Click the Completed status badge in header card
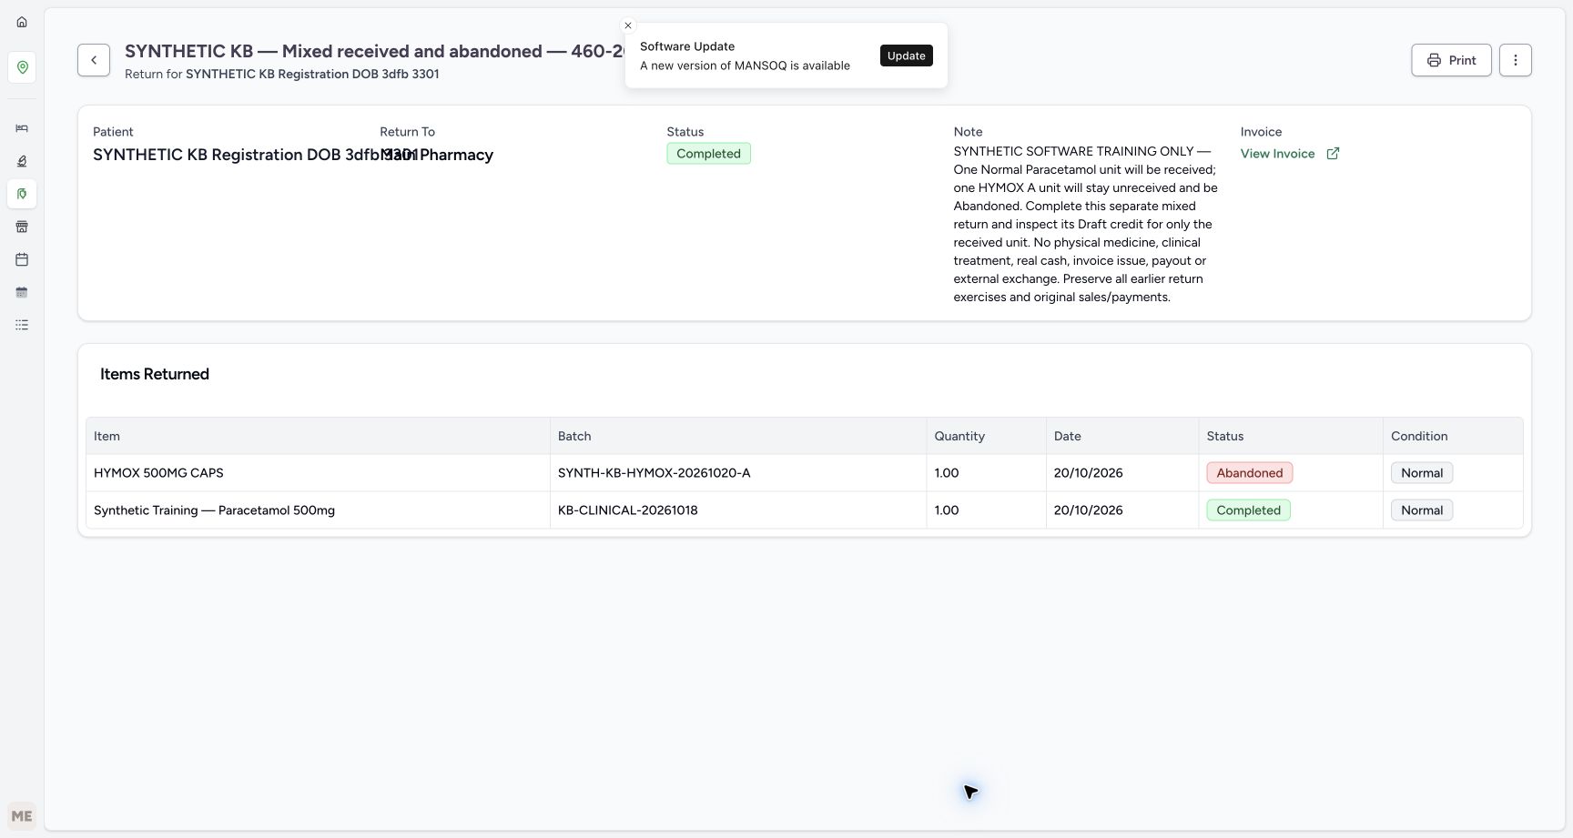This screenshot has width=1573, height=838. (x=708, y=154)
